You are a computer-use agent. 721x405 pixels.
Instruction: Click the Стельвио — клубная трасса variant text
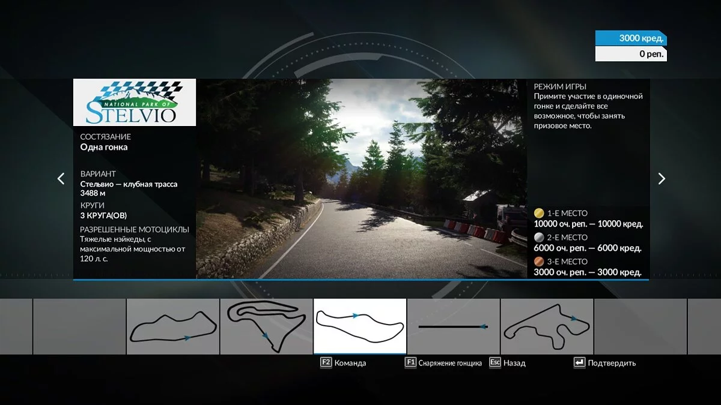(x=129, y=184)
